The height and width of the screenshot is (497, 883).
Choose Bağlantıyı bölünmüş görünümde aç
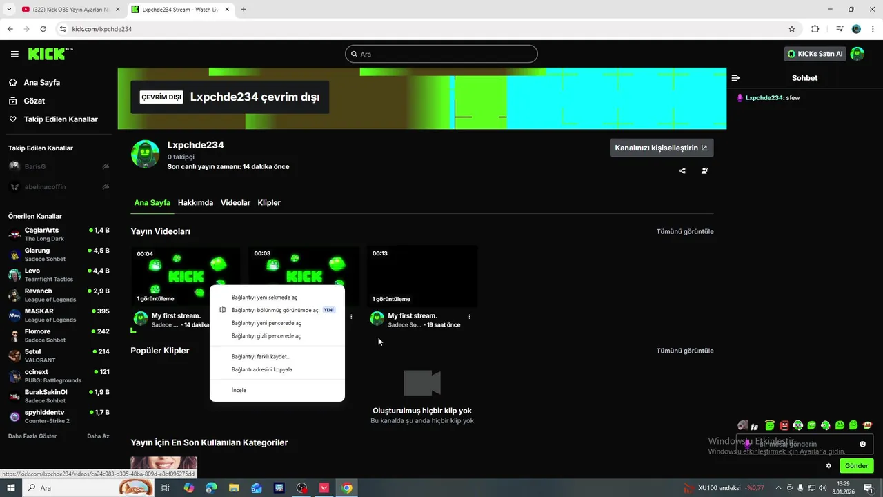pyautogui.click(x=277, y=310)
